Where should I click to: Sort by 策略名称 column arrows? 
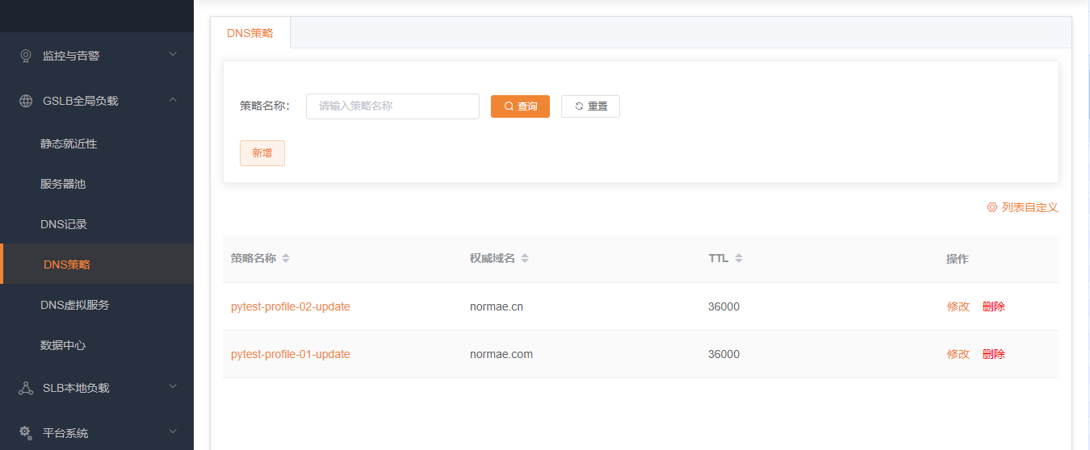286,259
